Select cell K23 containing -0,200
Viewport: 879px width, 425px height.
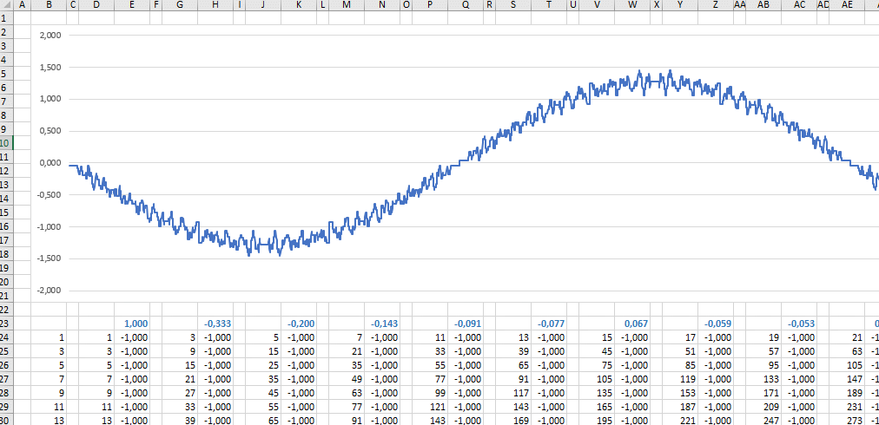pos(299,324)
